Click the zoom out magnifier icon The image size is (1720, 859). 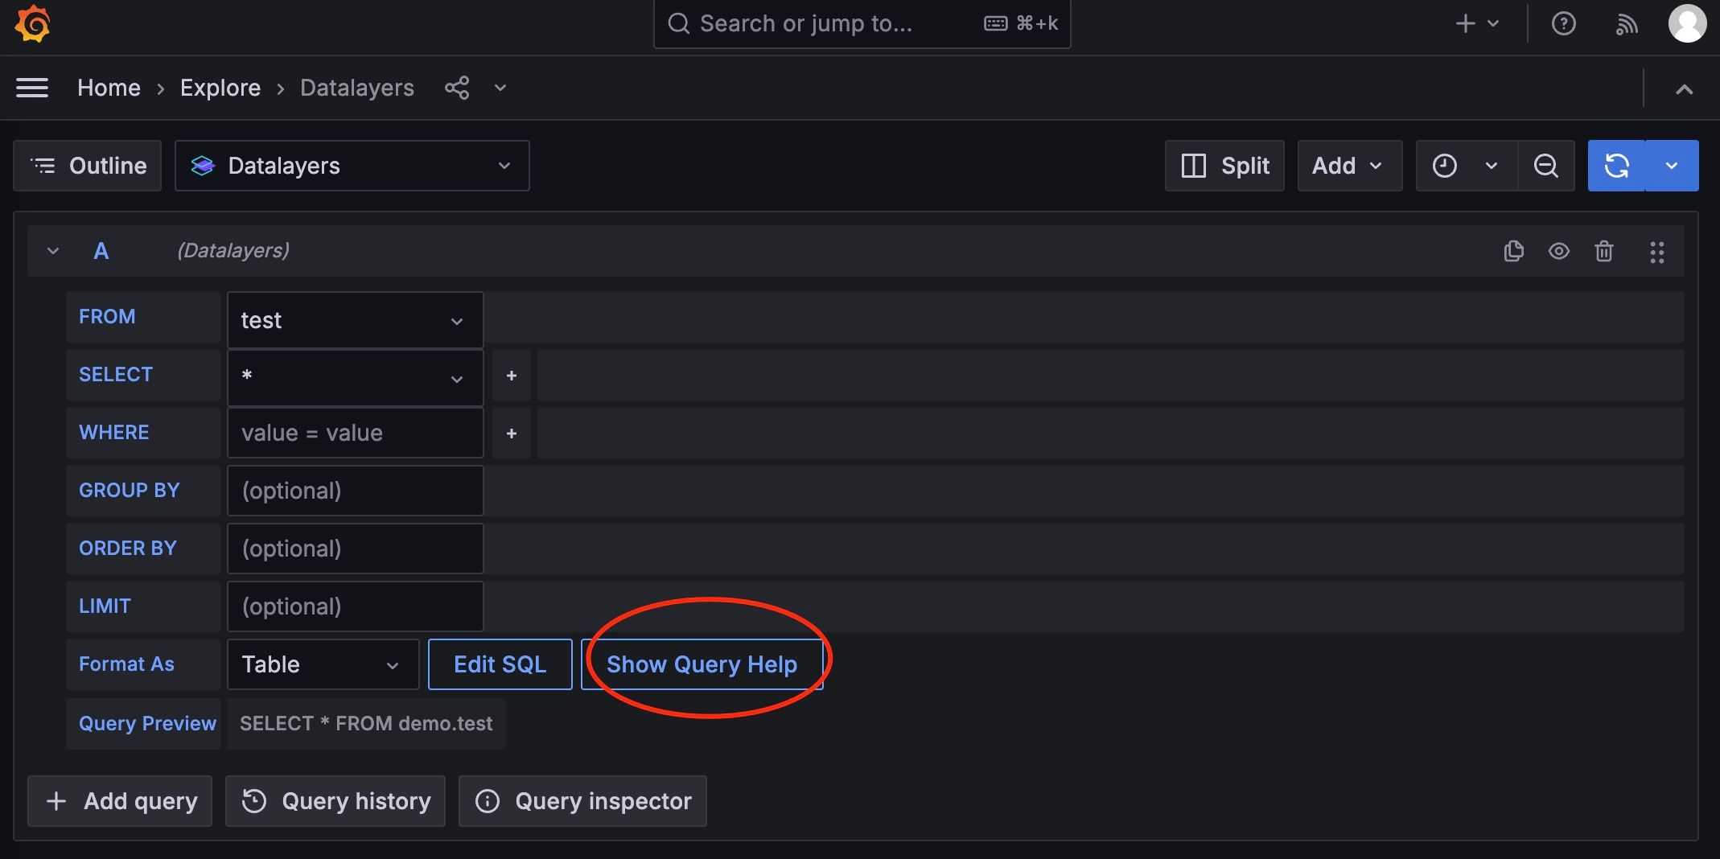(x=1545, y=166)
